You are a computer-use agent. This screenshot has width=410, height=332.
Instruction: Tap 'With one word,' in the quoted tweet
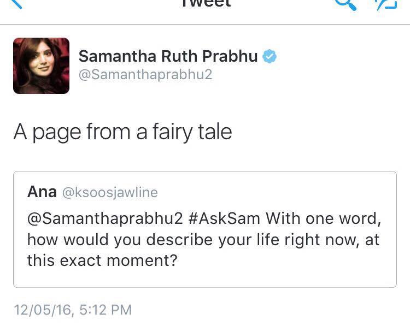coord(323,218)
